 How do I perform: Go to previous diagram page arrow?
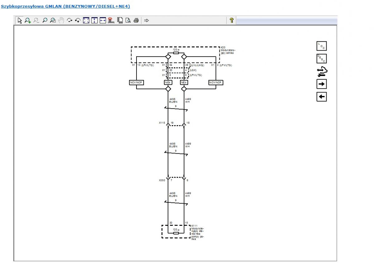(x=322, y=97)
